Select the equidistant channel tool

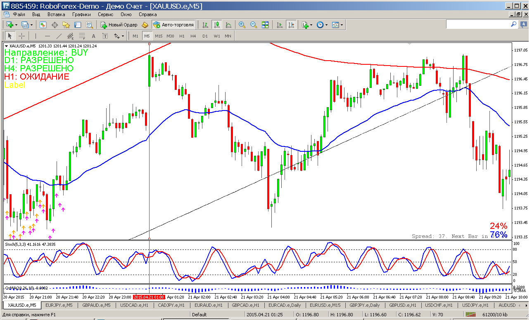(71, 36)
